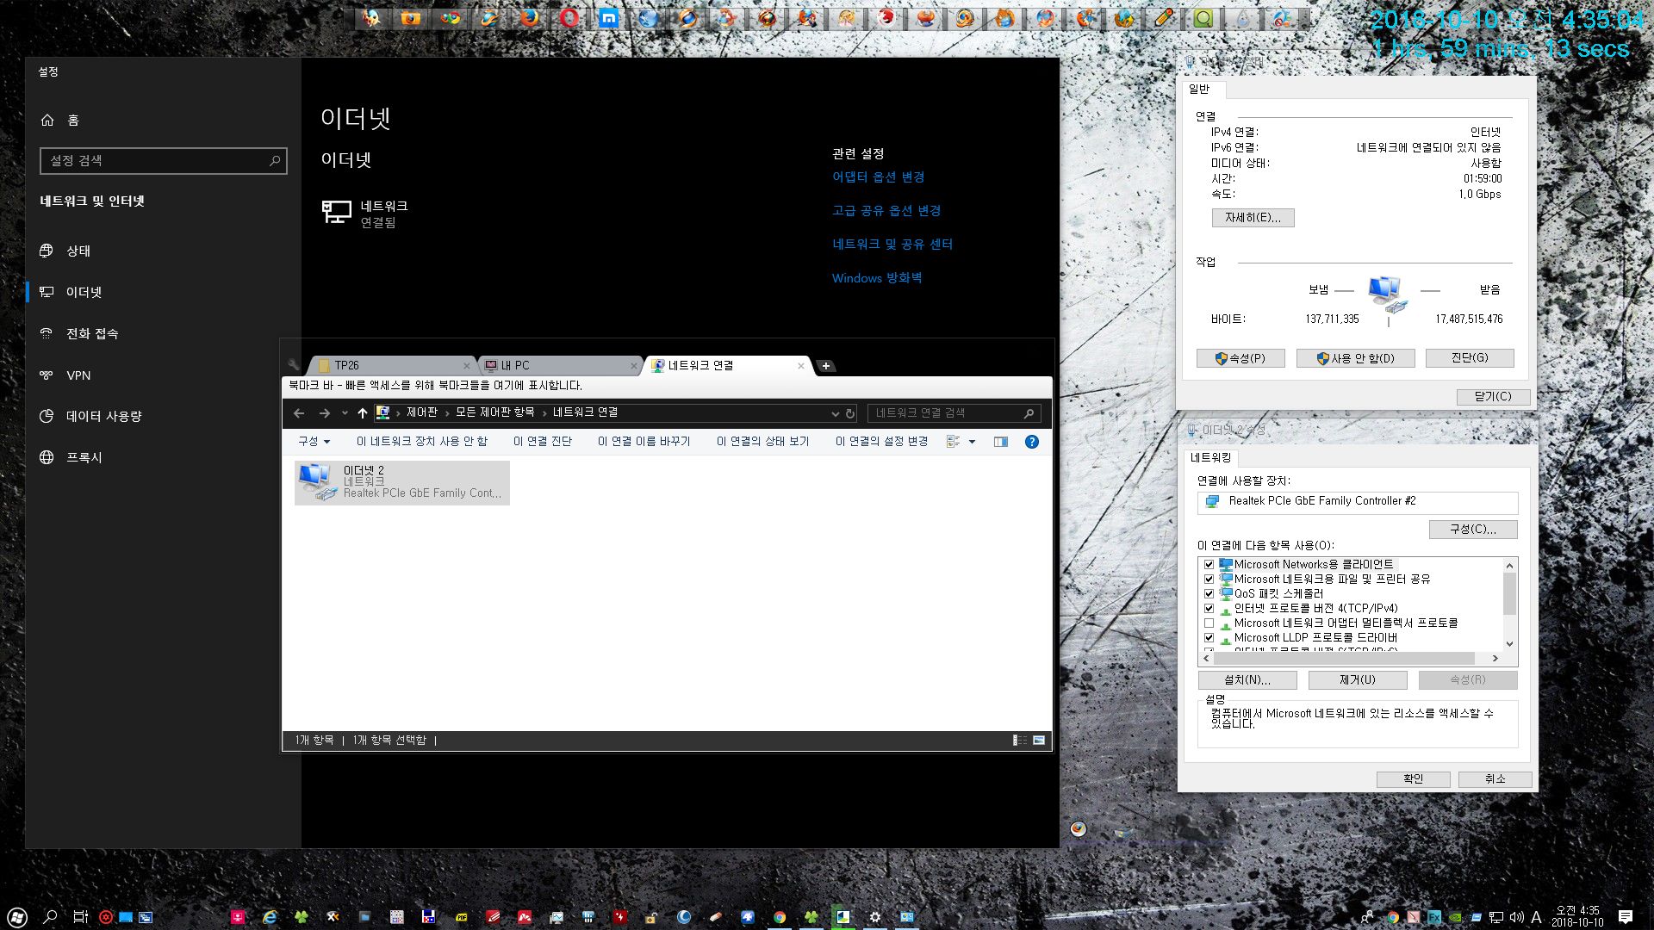Viewport: 1654px width, 930px height.
Task: Open Settings gear on the taskbar
Action: [874, 917]
